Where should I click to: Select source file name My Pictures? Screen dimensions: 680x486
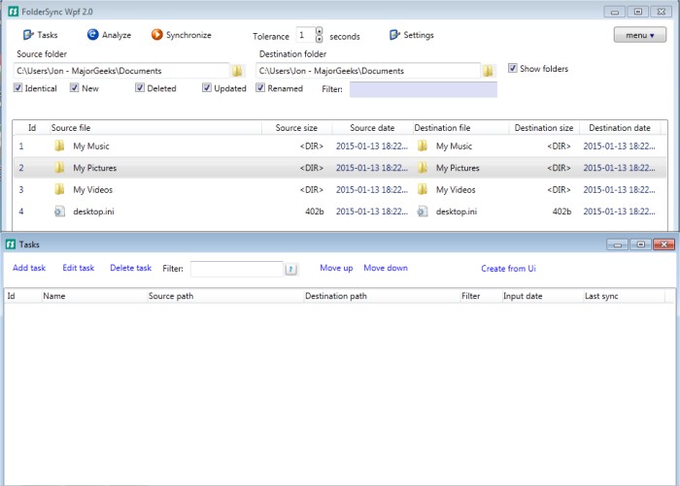(x=95, y=168)
